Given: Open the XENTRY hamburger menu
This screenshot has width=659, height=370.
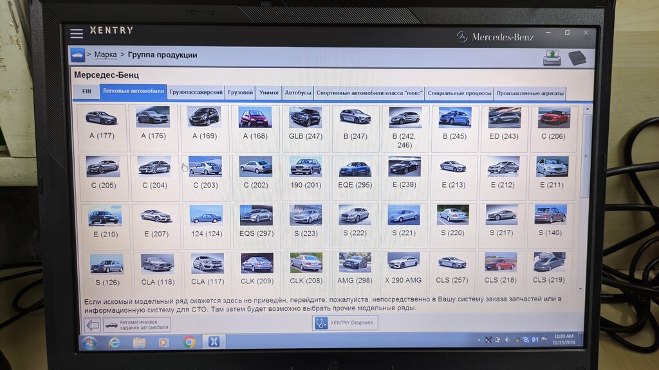Looking at the screenshot, I should click(77, 33).
